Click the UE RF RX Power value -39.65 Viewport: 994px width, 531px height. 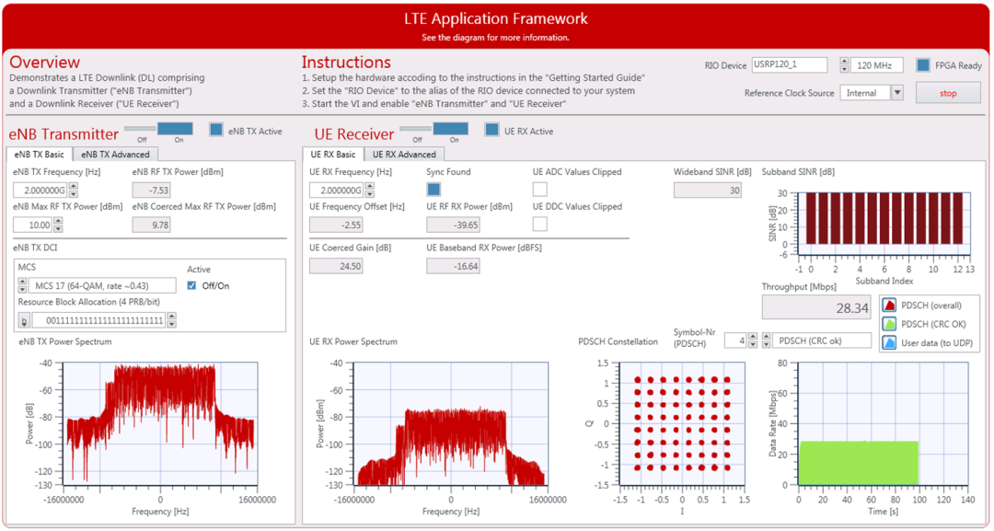[453, 225]
